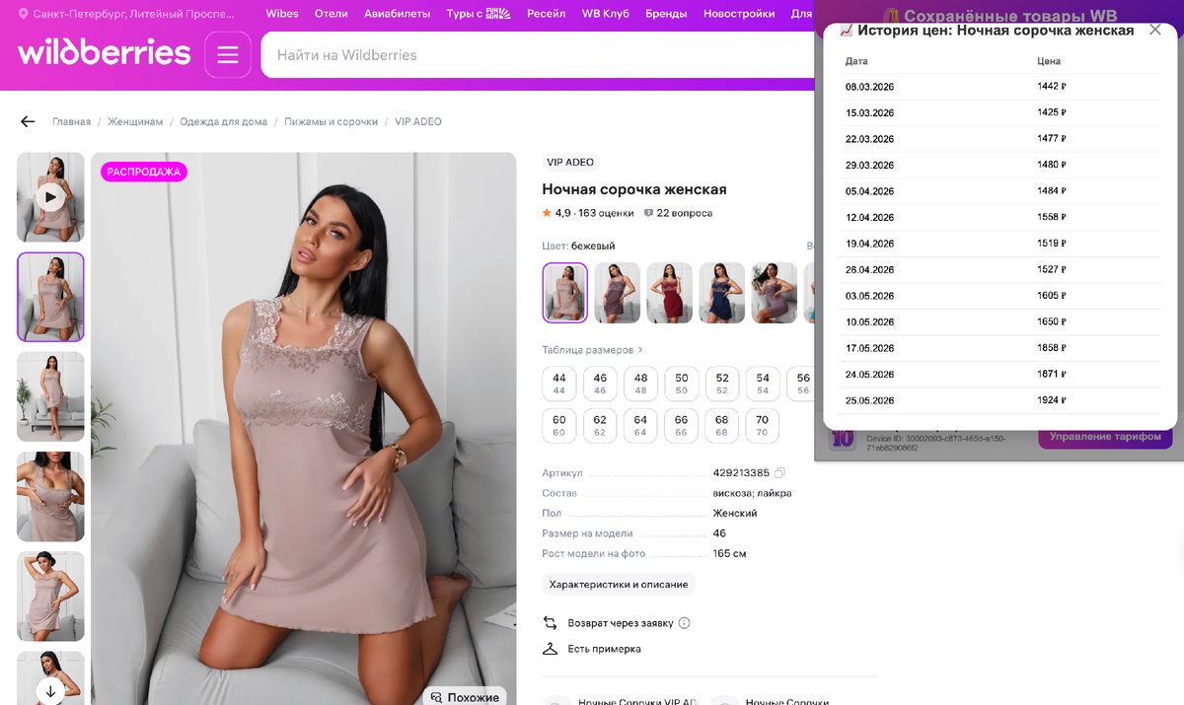Open Wibes in top menu

(x=282, y=14)
